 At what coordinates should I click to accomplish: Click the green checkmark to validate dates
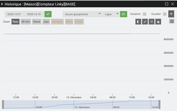click(x=48, y=14)
